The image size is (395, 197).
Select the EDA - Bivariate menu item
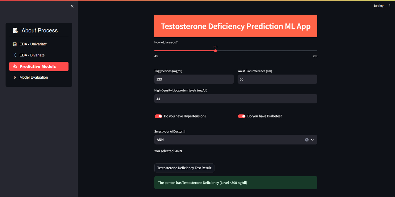pyautogui.click(x=32, y=55)
